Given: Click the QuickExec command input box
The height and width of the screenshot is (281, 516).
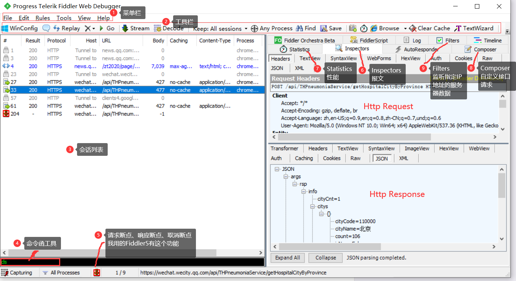Looking at the screenshot, I should (x=132, y=262).
